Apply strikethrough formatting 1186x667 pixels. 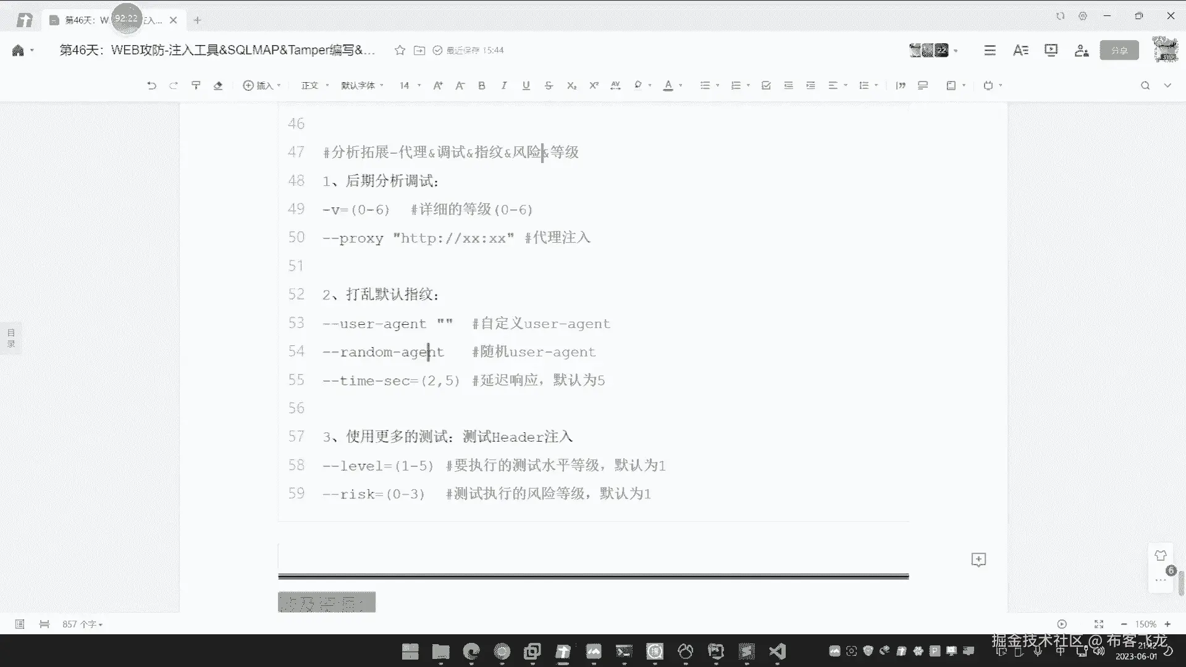pyautogui.click(x=549, y=86)
